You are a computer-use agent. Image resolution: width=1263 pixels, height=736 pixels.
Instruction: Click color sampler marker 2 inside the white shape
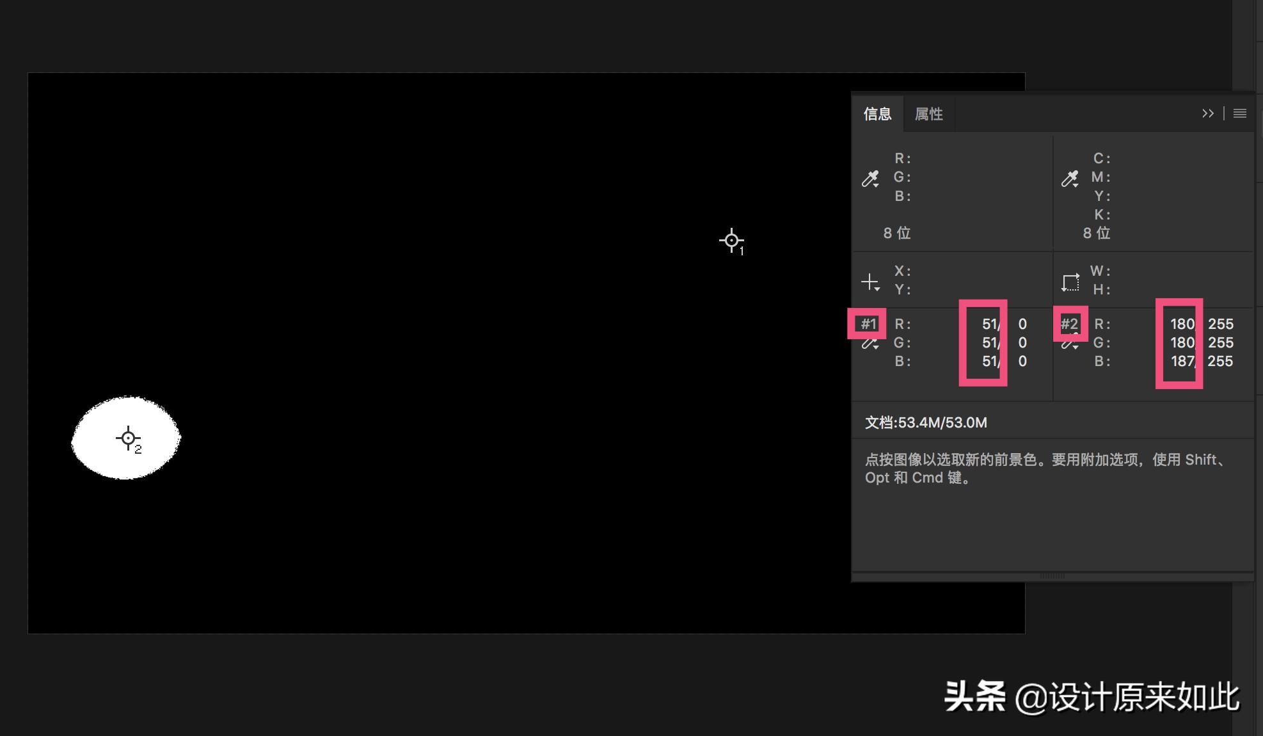[x=128, y=438]
